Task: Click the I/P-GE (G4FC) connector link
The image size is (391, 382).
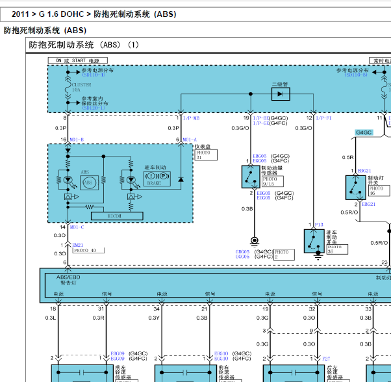Action: 261,123
